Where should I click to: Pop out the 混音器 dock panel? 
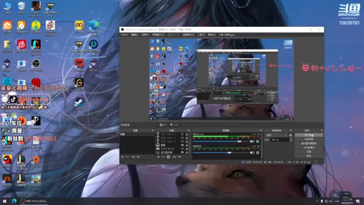coord(261,130)
